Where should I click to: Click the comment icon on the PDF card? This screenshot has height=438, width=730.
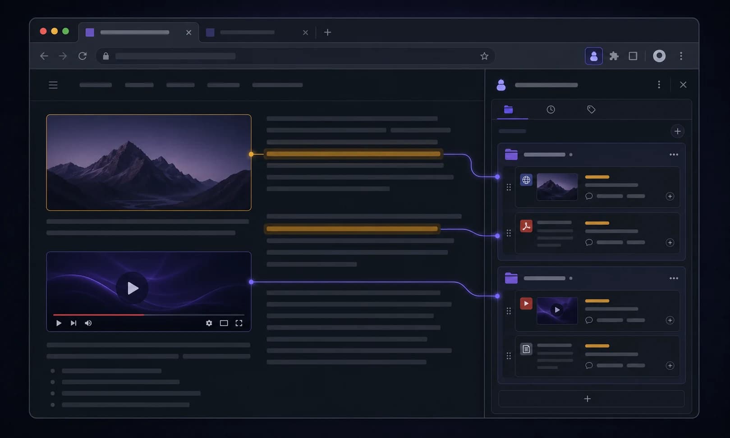pyautogui.click(x=589, y=242)
